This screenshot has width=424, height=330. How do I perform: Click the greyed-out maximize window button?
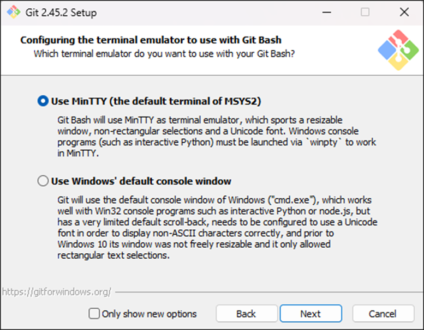pos(365,12)
